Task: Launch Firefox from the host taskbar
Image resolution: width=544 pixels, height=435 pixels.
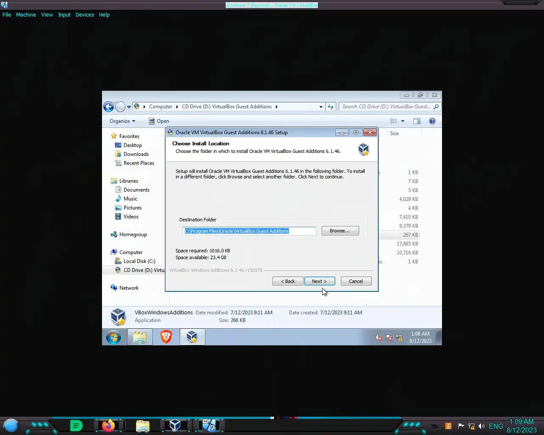Action: [x=108, y=425]
